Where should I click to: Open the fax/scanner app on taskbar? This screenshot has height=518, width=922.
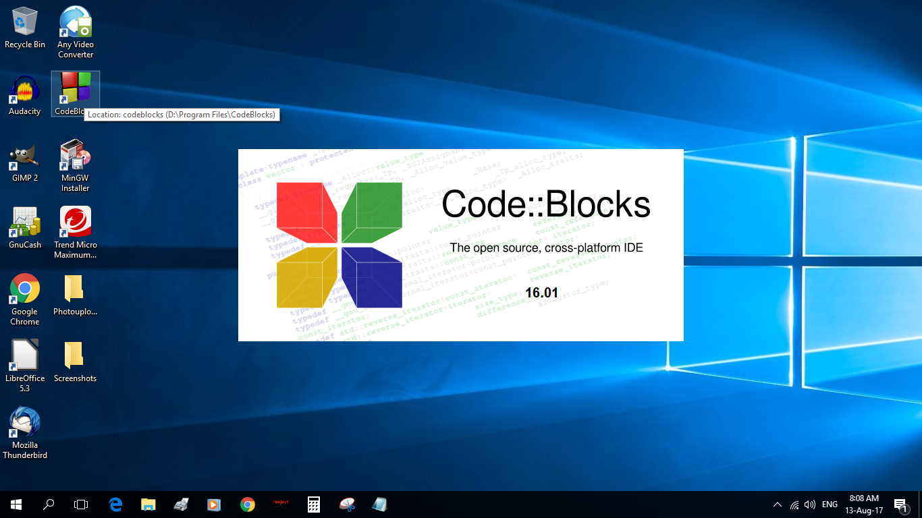tap(181, 505)
